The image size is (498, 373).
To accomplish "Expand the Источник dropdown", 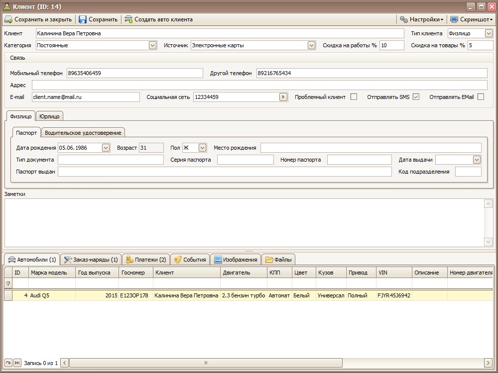I will (311, 45).
